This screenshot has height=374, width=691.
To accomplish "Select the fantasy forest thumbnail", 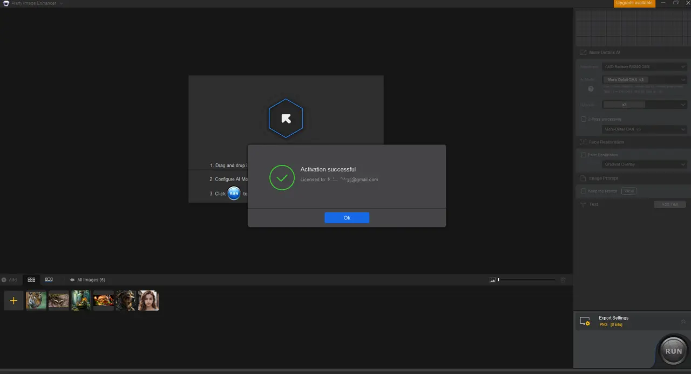I will [x=81, y=301].
